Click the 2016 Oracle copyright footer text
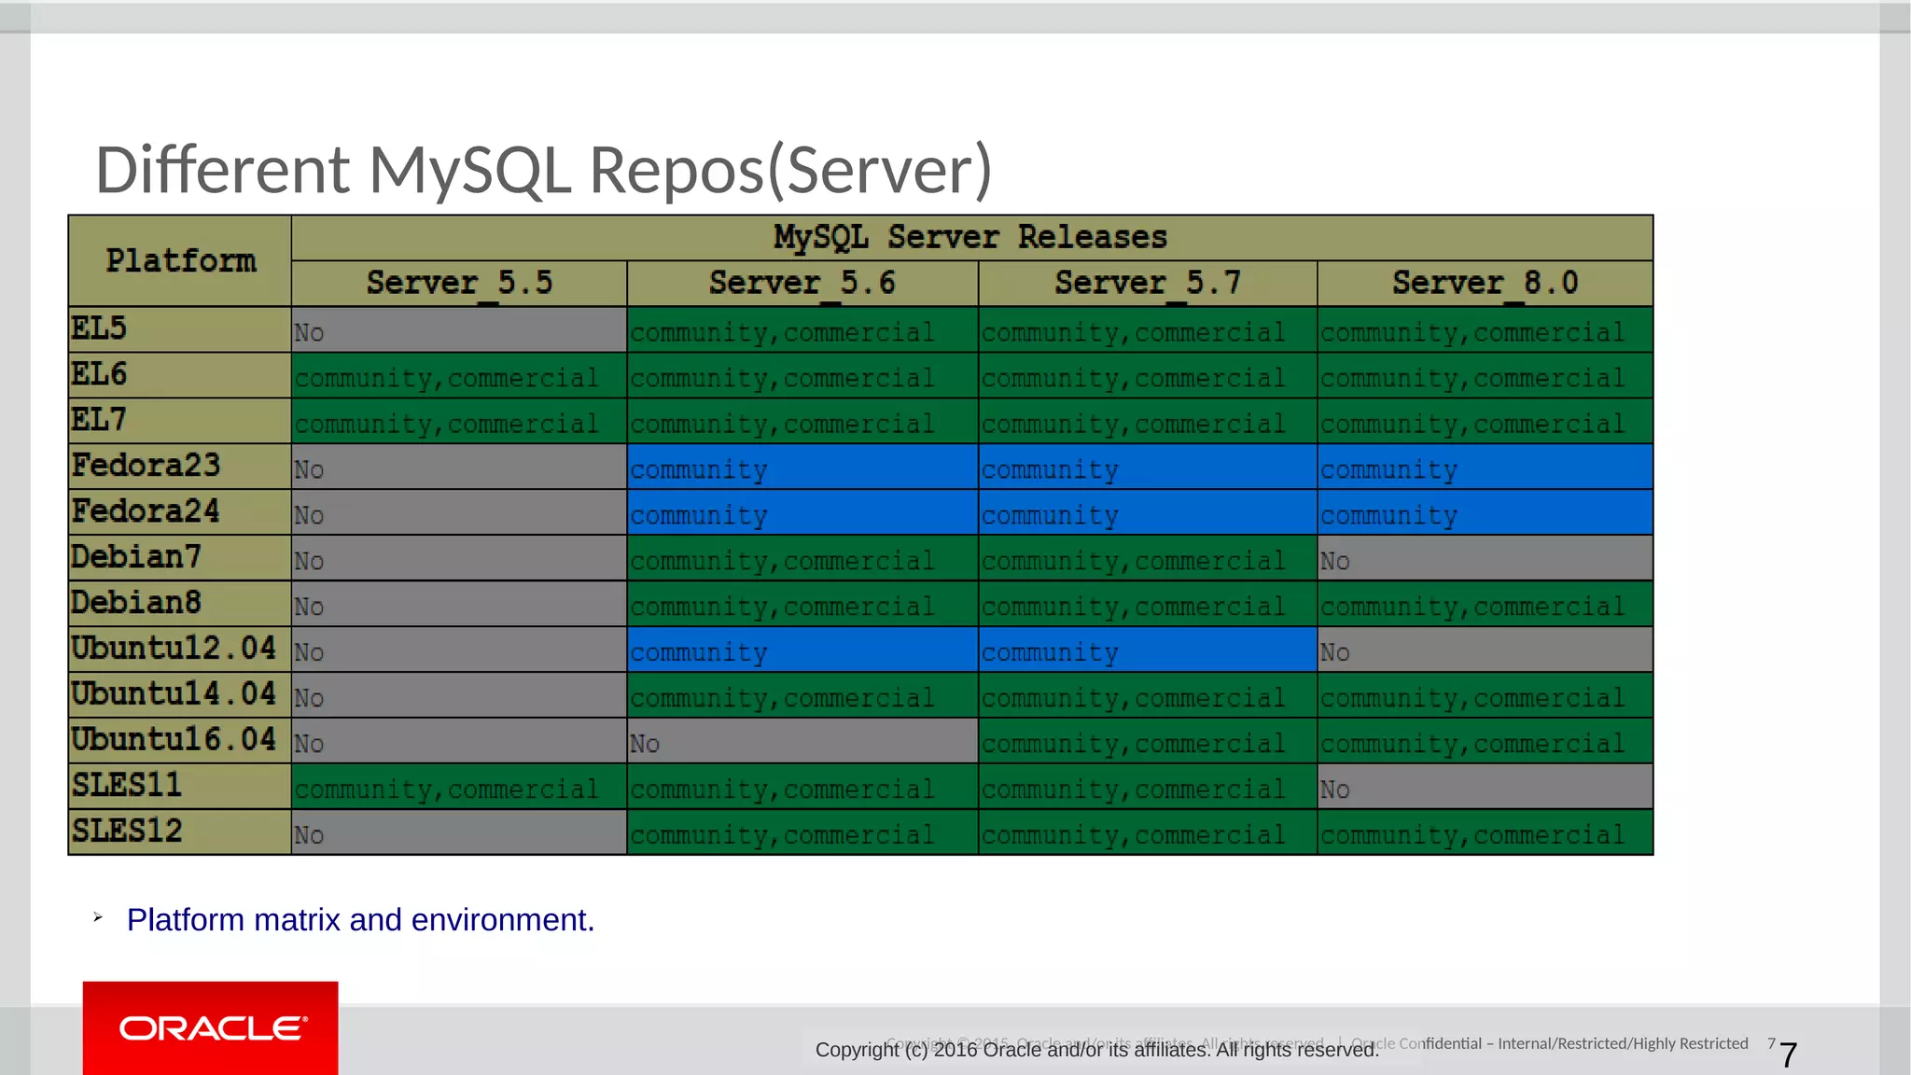This screenshot has height=1075, width=1911. (1097, 1050)
